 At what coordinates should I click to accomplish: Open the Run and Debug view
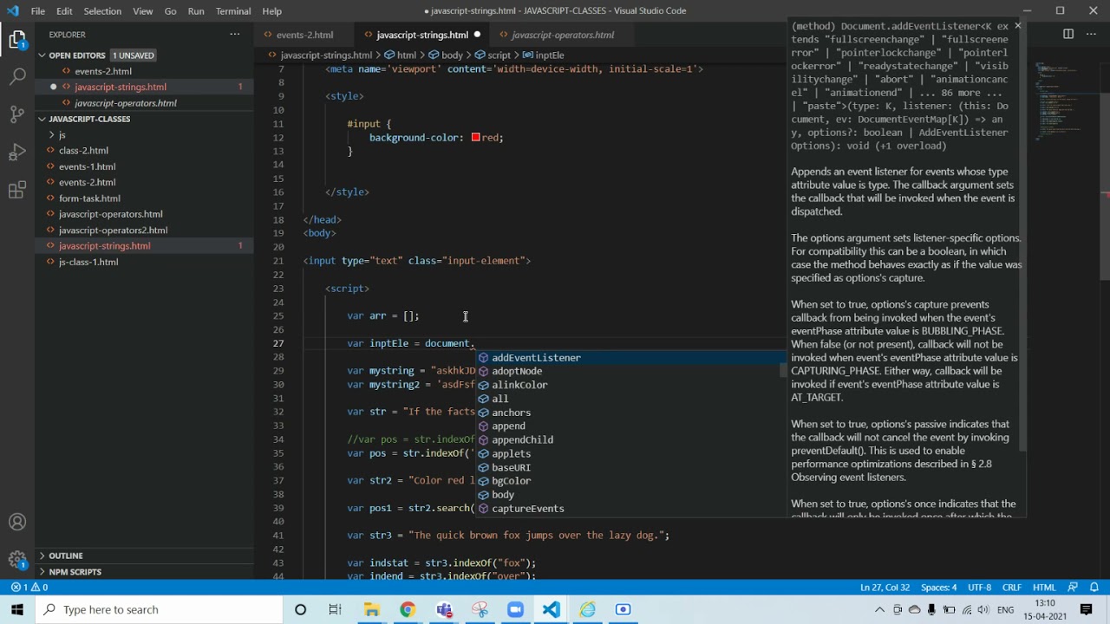point(17,153)
